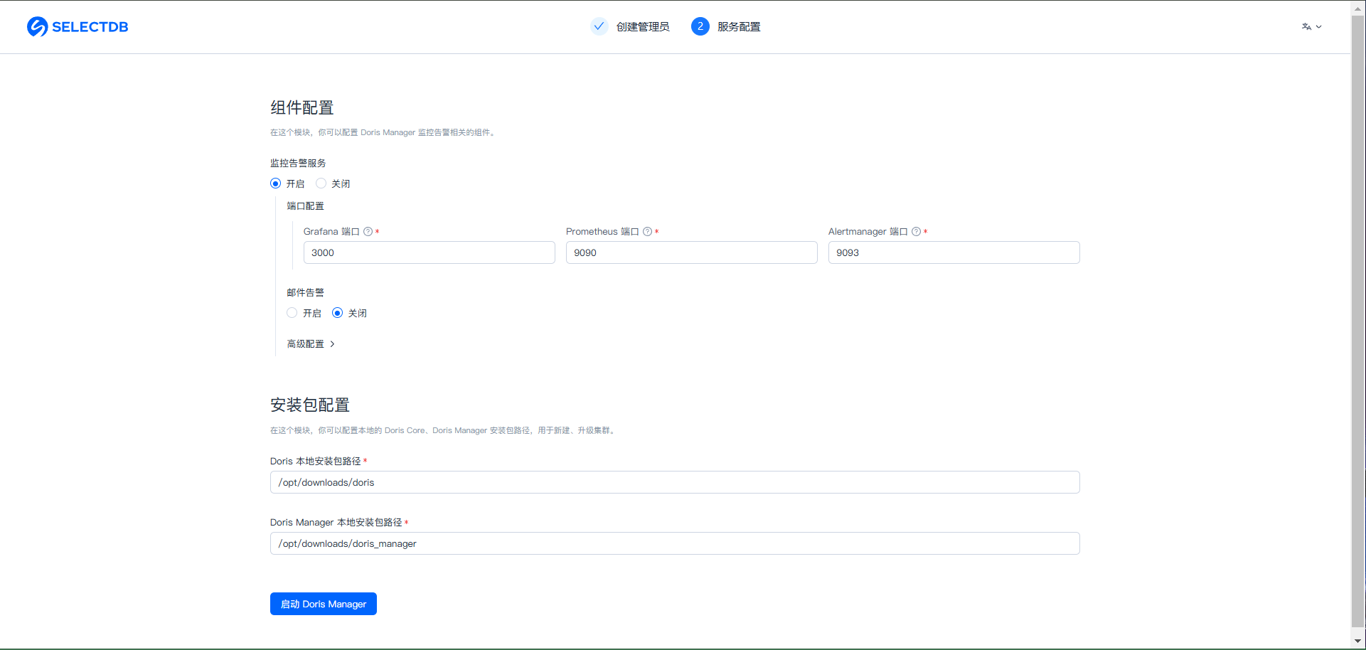Image resolution: width=1366 pixels, height=650 pixels.
Task: Turn off email alerts under 邮件告警
Action: 338,313
